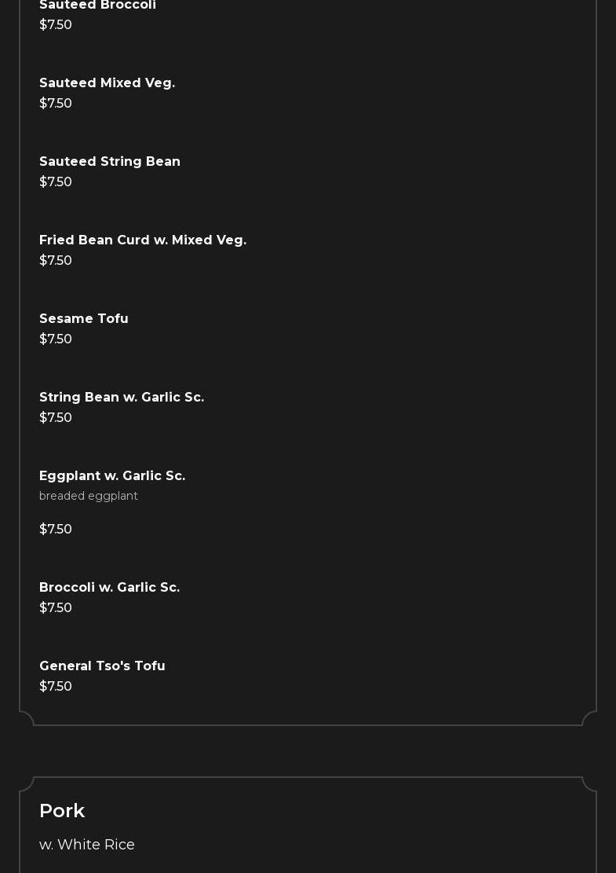Click the Pork section heading

(62, 811)
